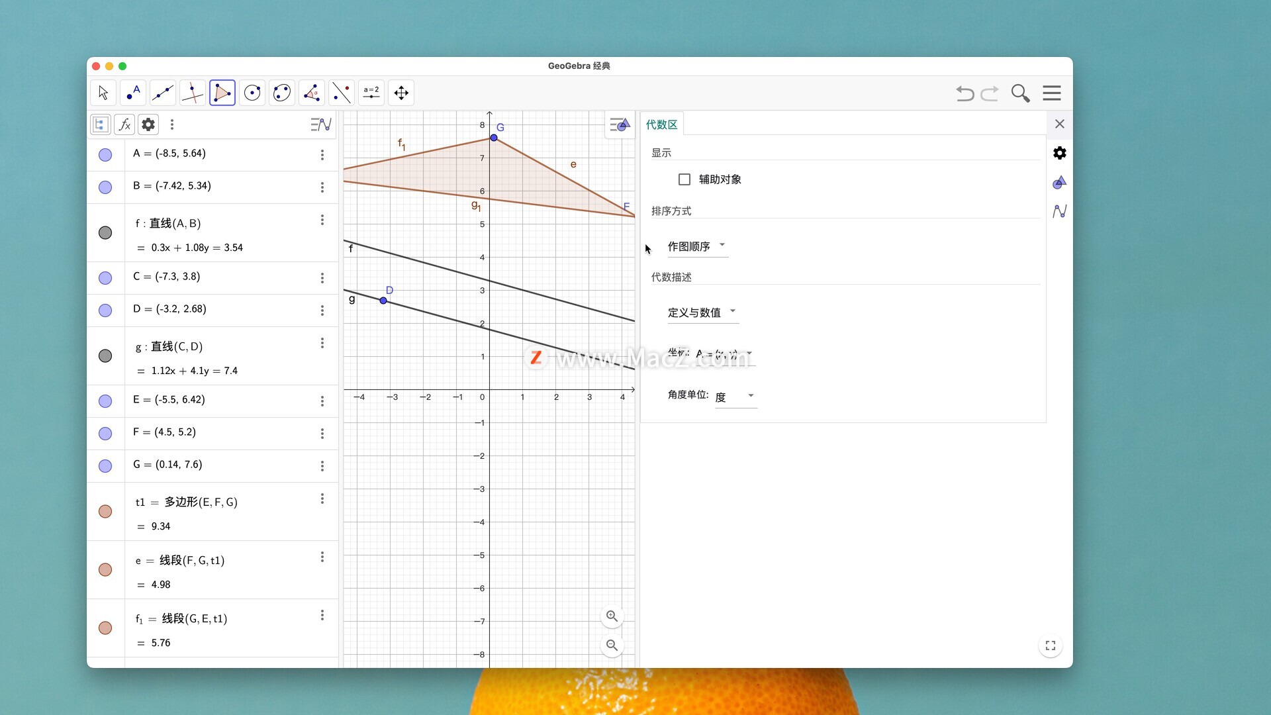The width and height of the screenshot is (1271, 715).
Task: Toggle the algebra style bar icon
Action: (x=321, y=124)
